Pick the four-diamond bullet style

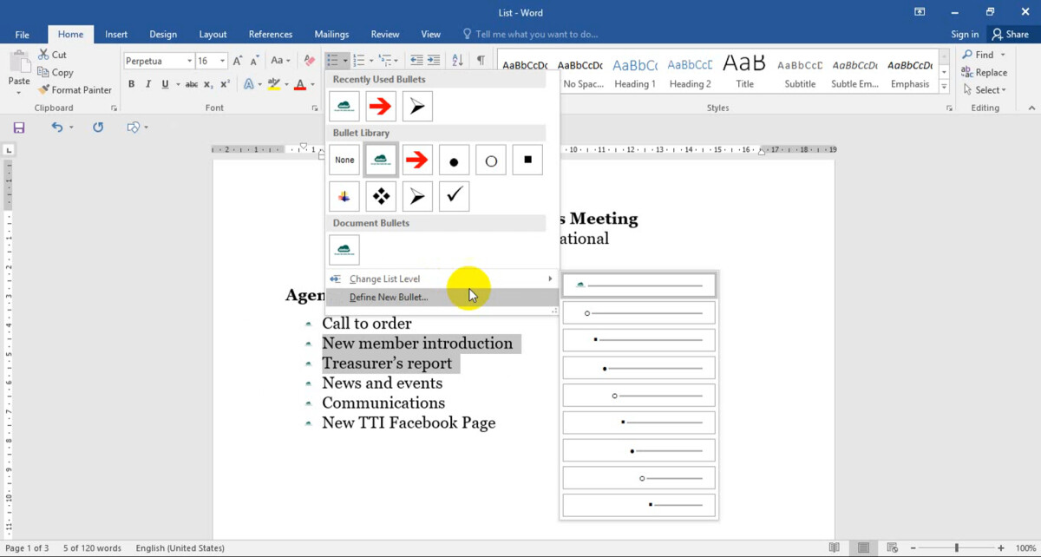(381, 197)
